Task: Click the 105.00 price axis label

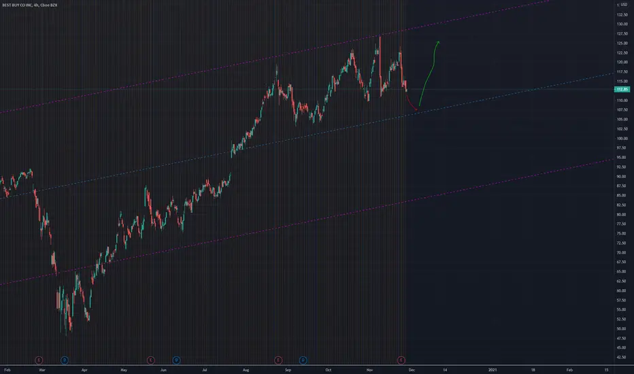Action: [622, 119]
